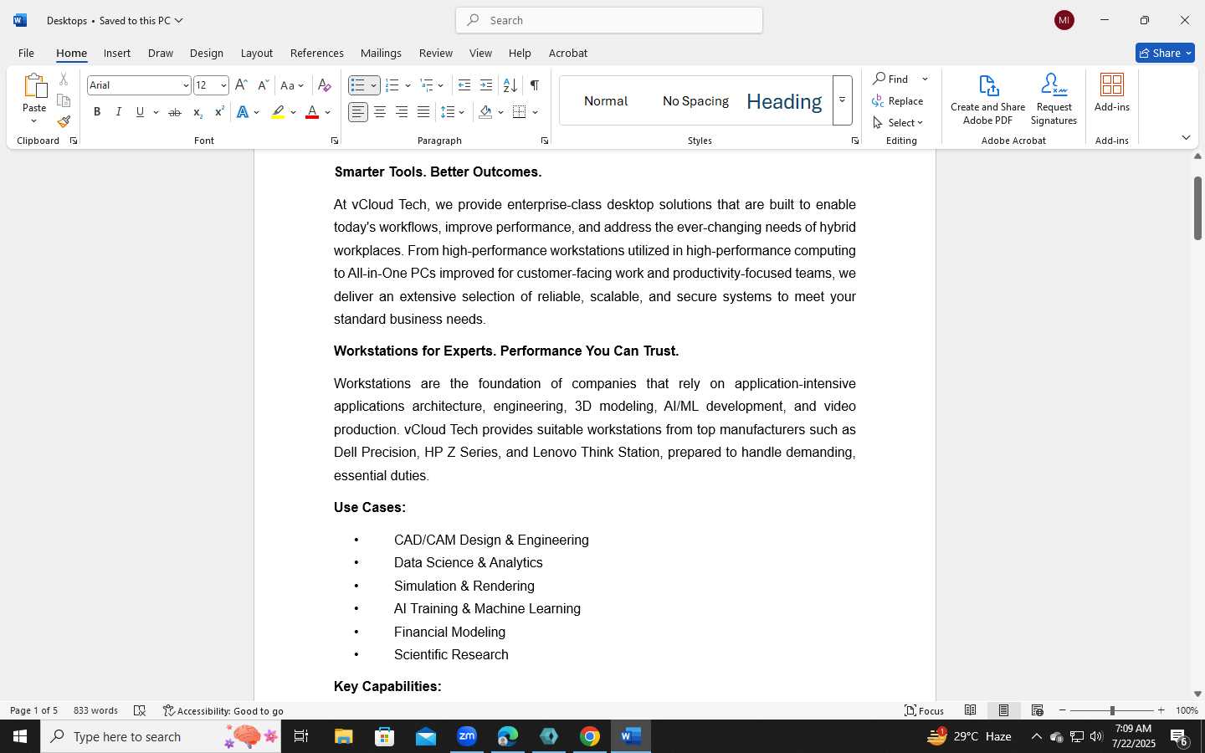The height and width of the screenshot is (753, 1205).
Task: Switch to Web Layout view icon
Action: (1038, 710)
